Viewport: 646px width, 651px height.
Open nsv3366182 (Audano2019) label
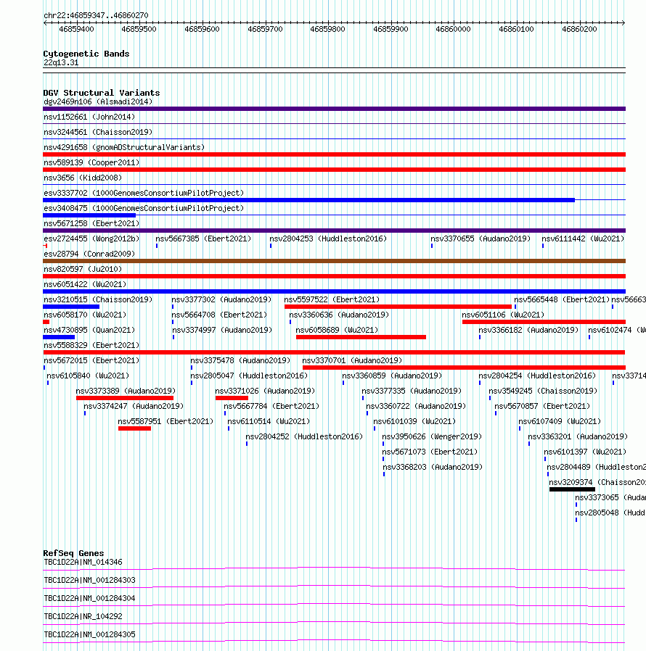[528, 330]
